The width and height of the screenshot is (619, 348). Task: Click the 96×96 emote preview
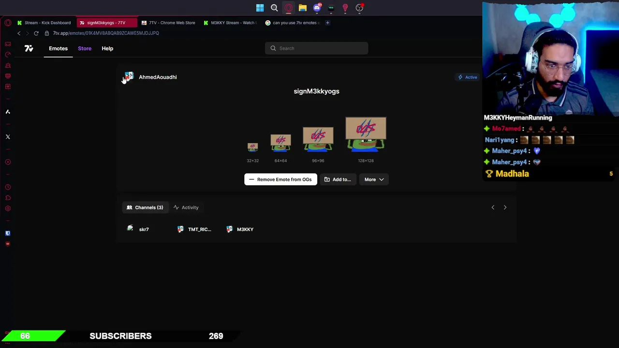(318, 139)
